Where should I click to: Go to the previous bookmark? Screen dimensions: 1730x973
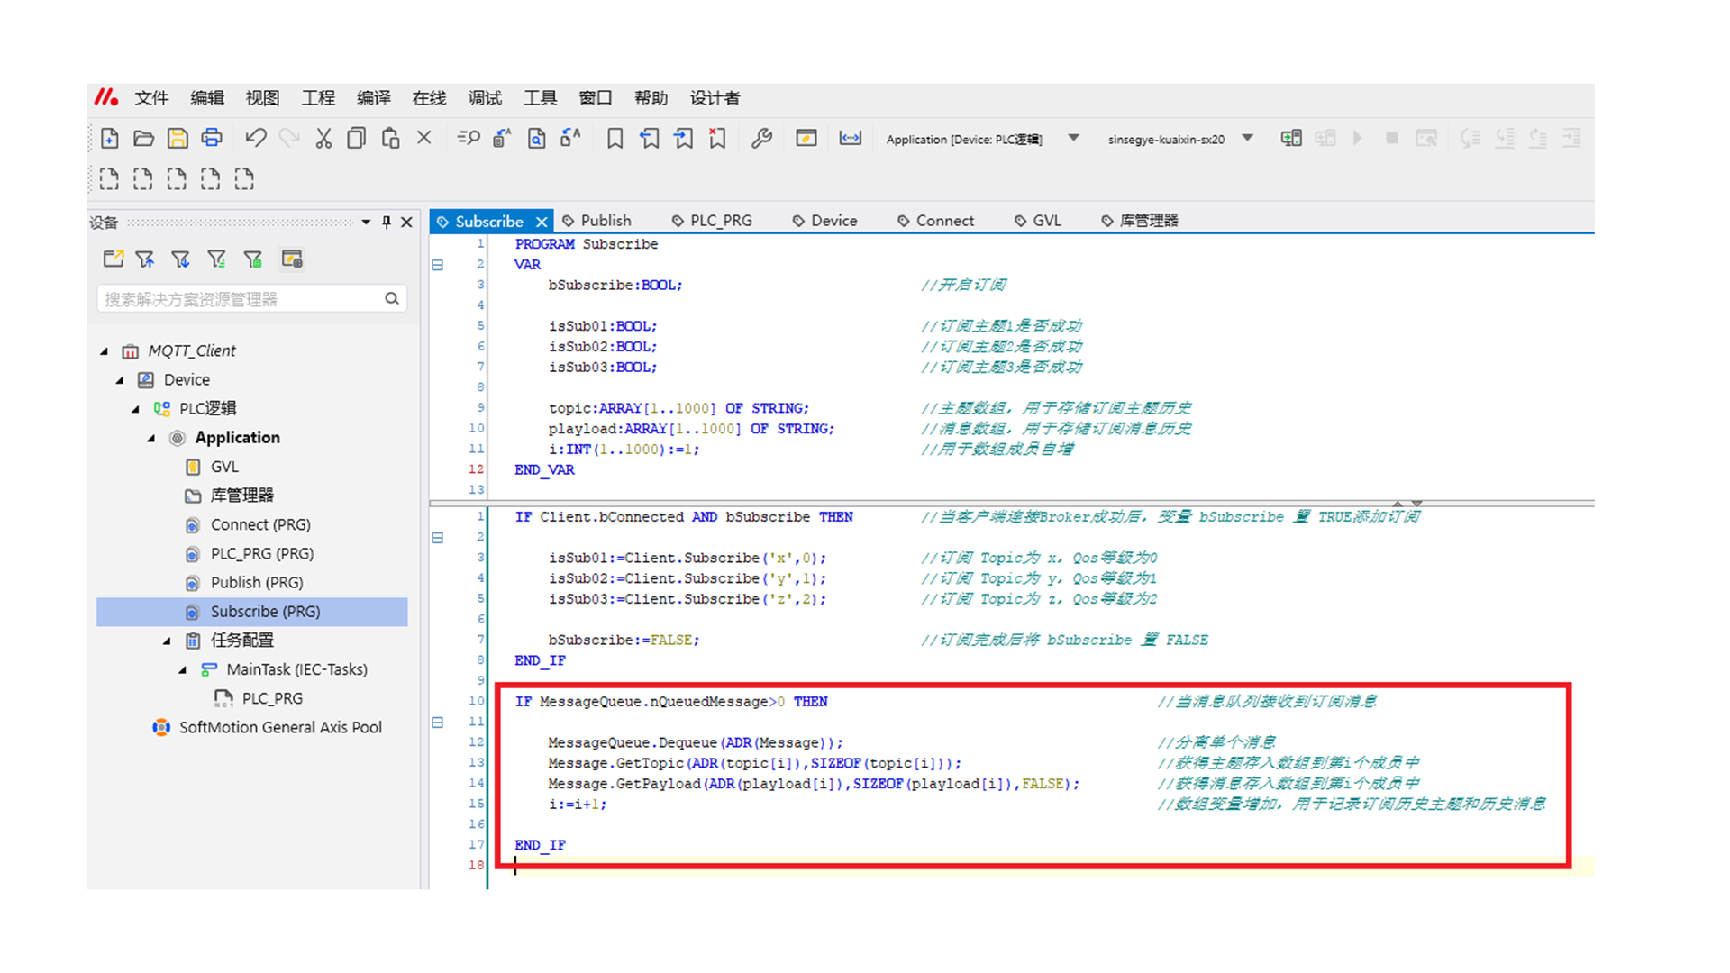649,138
